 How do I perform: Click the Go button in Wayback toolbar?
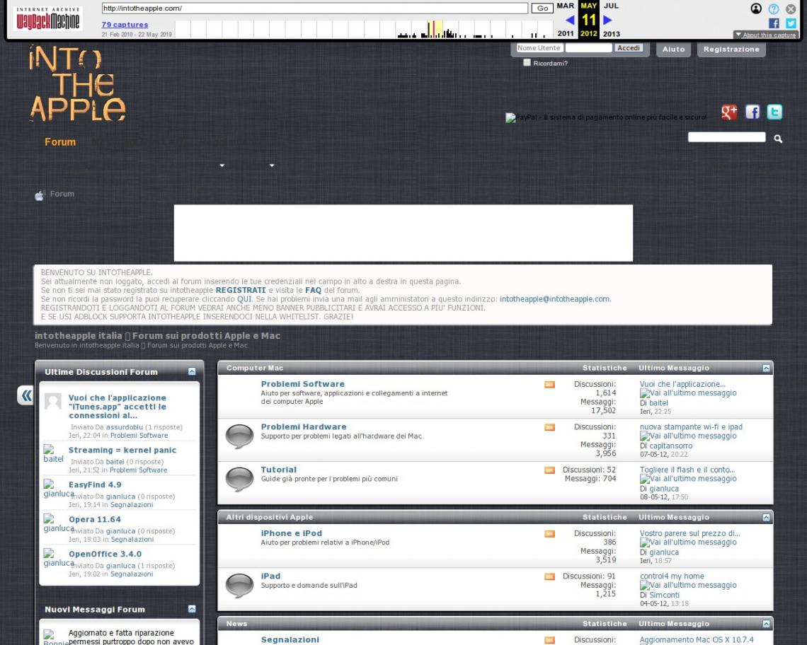(542, 8)
